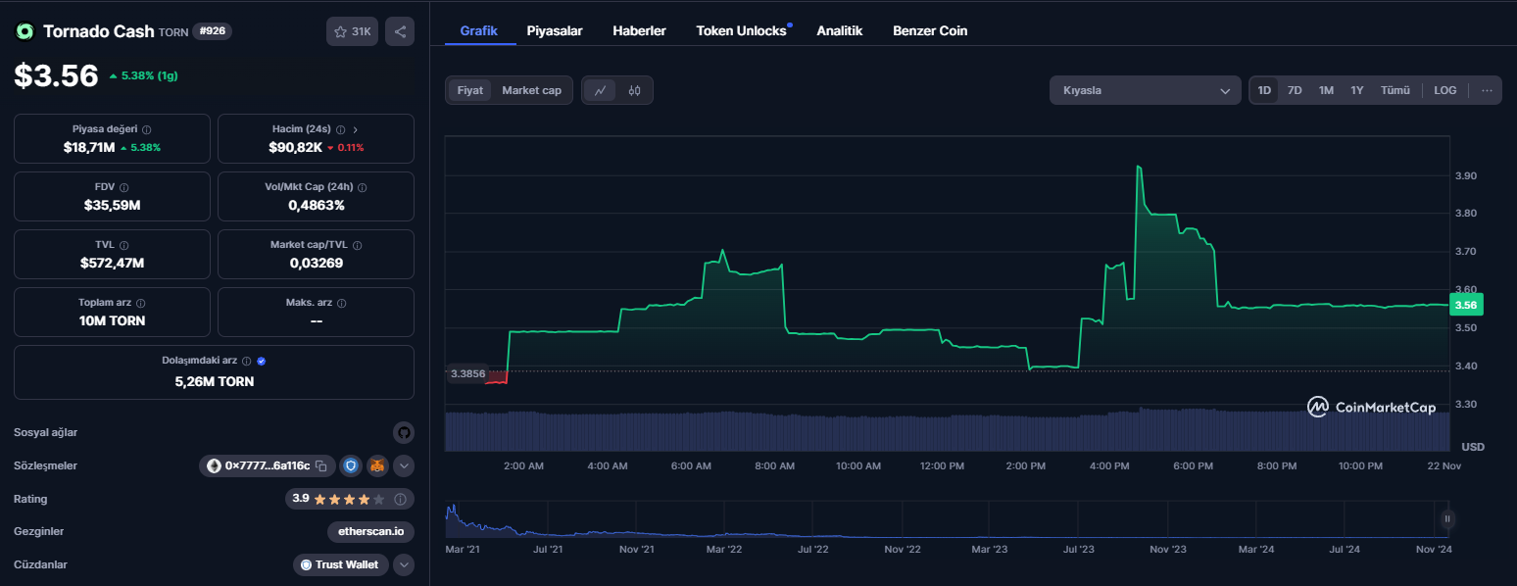This screenshot has height=586, width=1517.
Task: Toggle LOG scale on the chart
Action: (1444, 90)
